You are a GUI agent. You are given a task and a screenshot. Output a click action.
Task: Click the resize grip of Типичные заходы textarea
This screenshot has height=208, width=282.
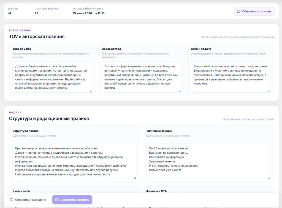tap(269, 178)
